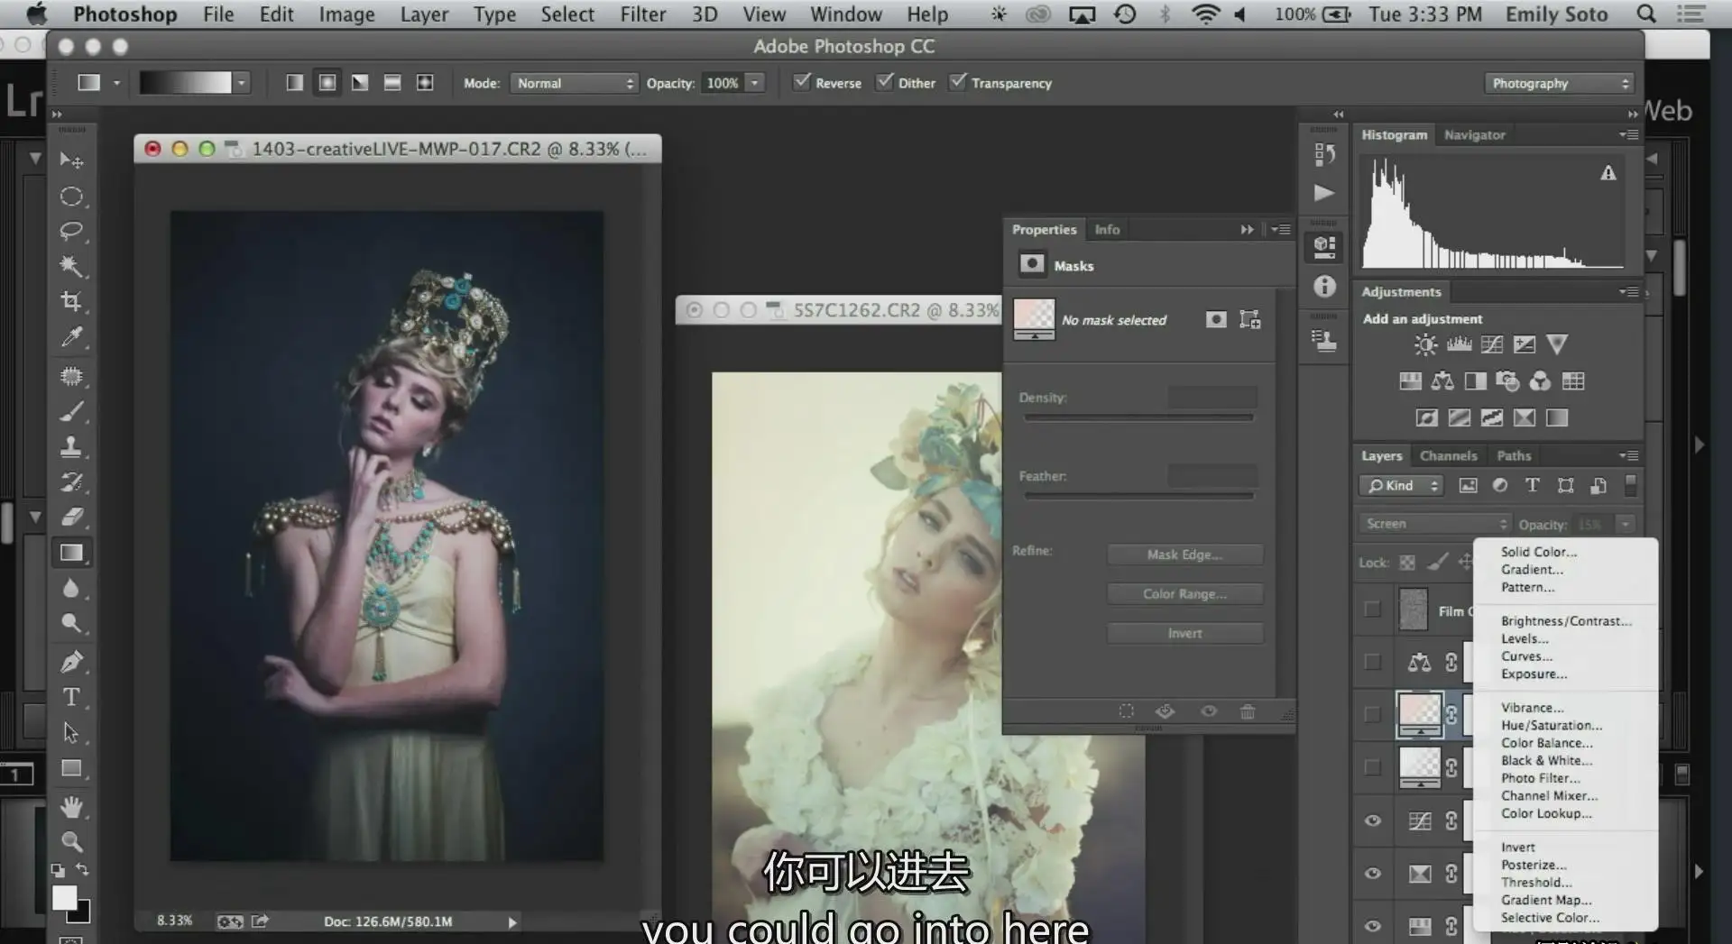1732x944 pixels.
Task: Toggle the Dither checkbox
Action: pos(884,82)
